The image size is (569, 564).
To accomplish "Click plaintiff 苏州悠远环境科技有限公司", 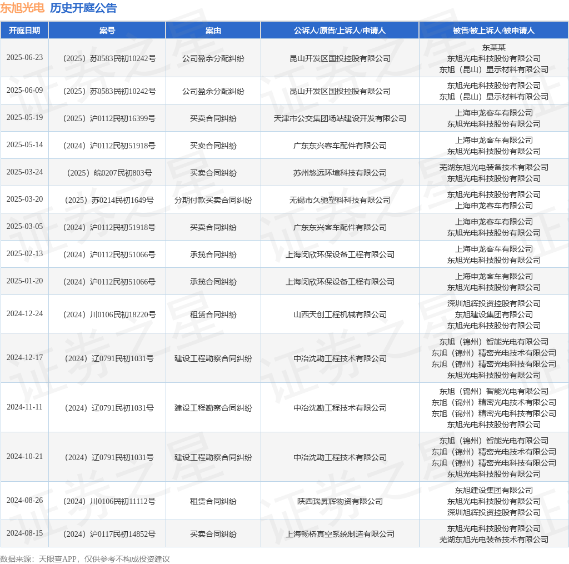I will (340, 173).
